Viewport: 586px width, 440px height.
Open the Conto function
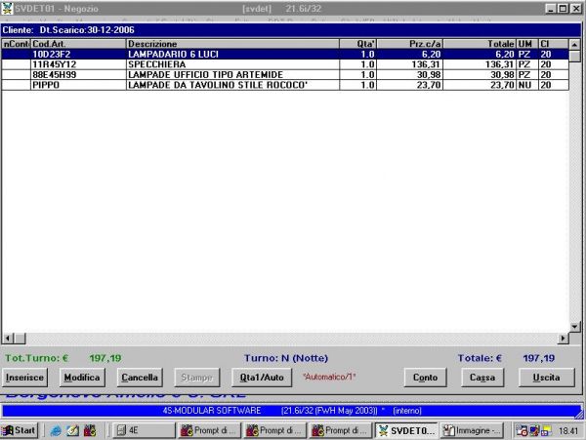tap(425, 377)
